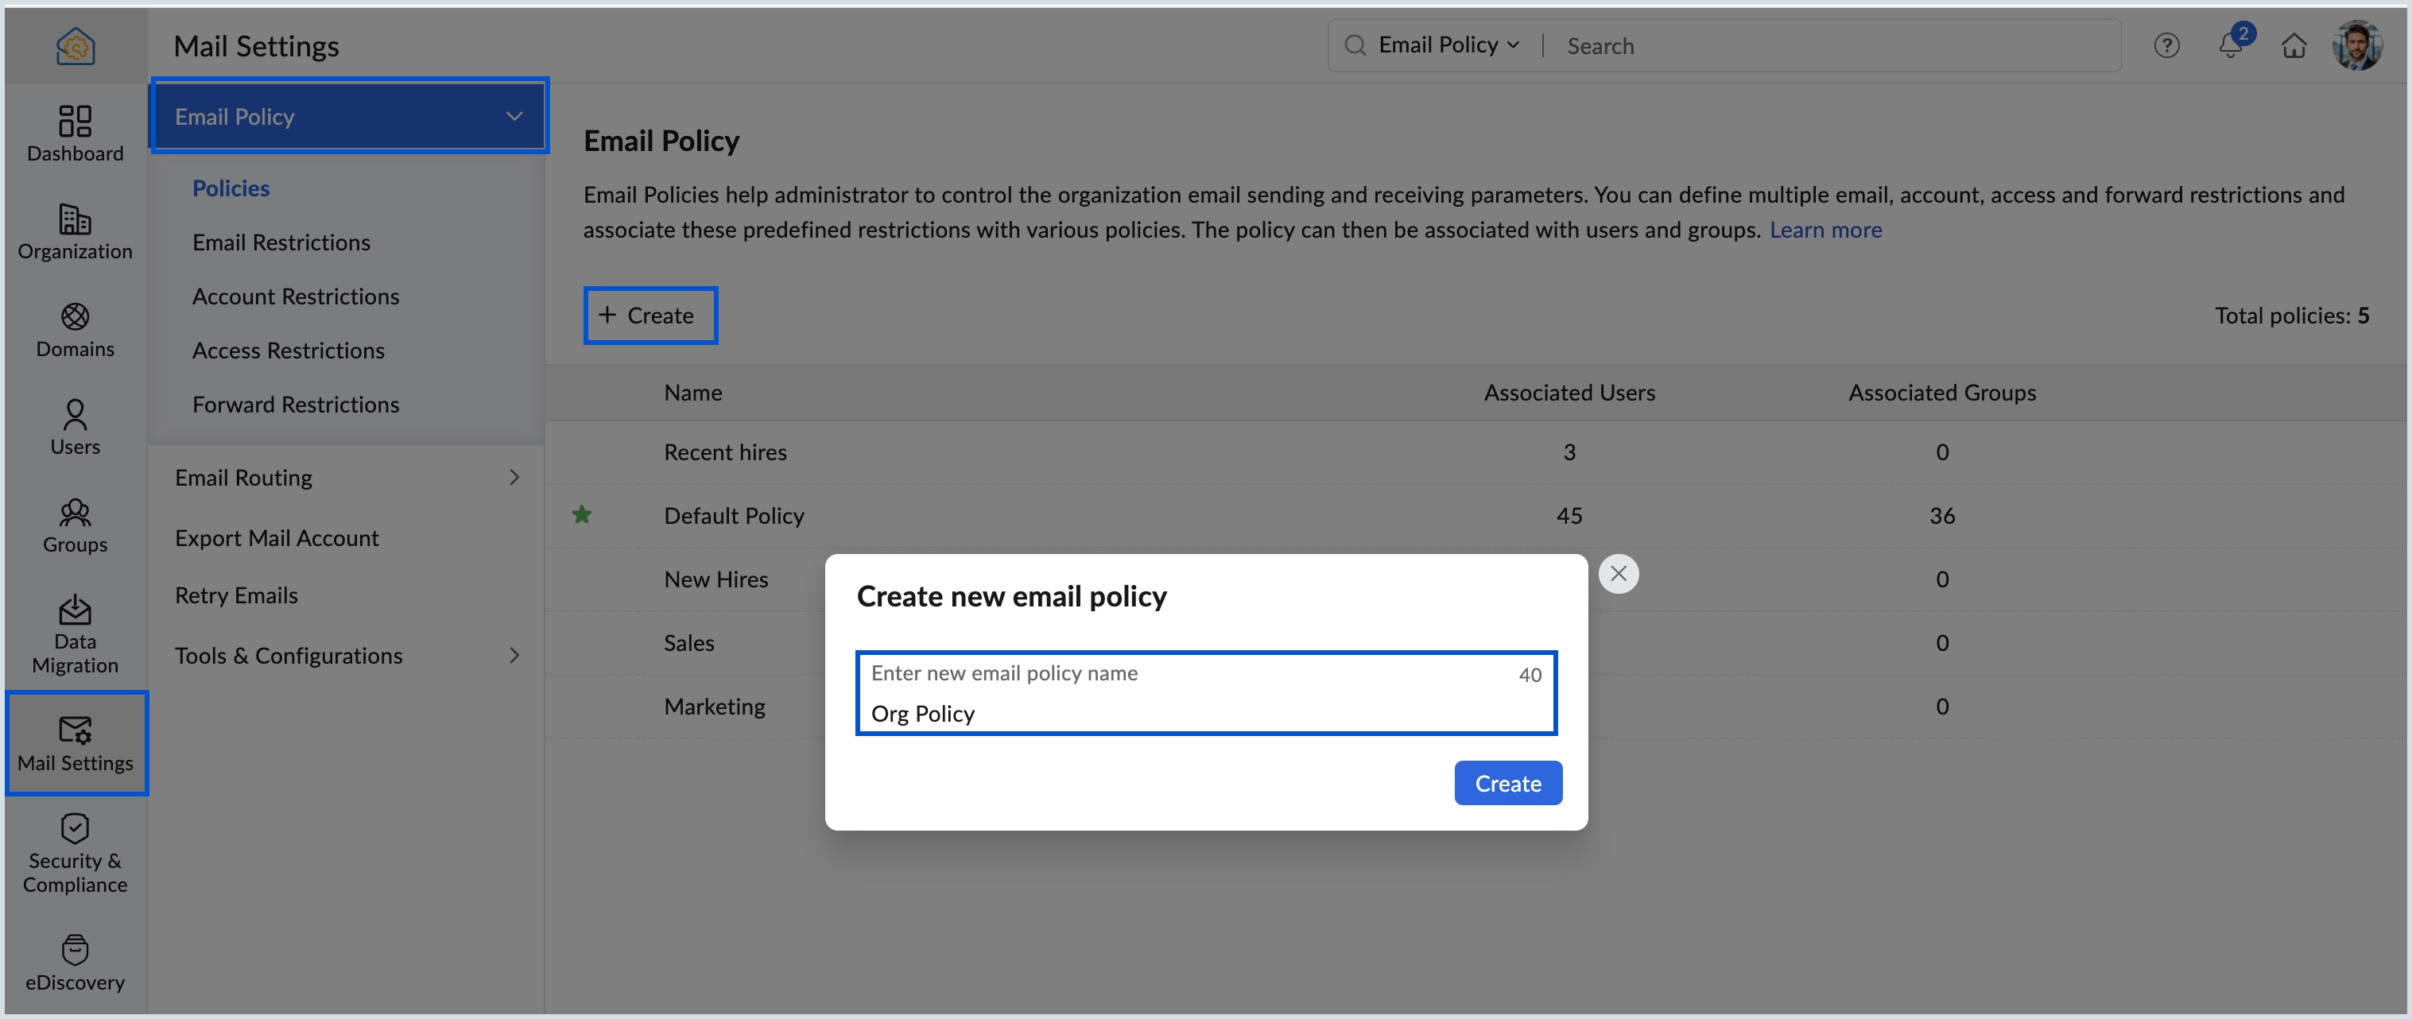Open the Email Policy search scope dropdown
The height and width of the screenshot is (1019, 2412).
pyautogui.click(x=1448, y=45)
